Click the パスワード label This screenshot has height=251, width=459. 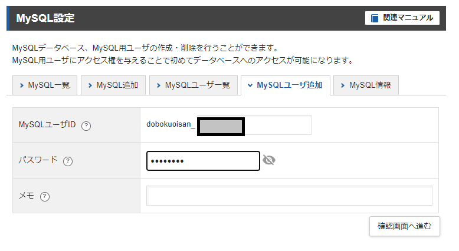tap(38, 160)
